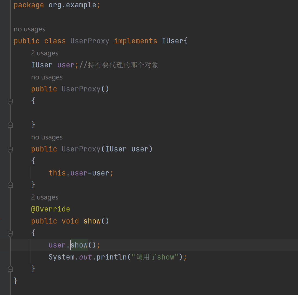Click final closing brace of the class
The height and width of the screenshot is (295, 298).
(16, 281)
